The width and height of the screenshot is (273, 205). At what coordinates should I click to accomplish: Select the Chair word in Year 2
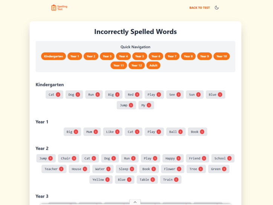click(68, 158)
